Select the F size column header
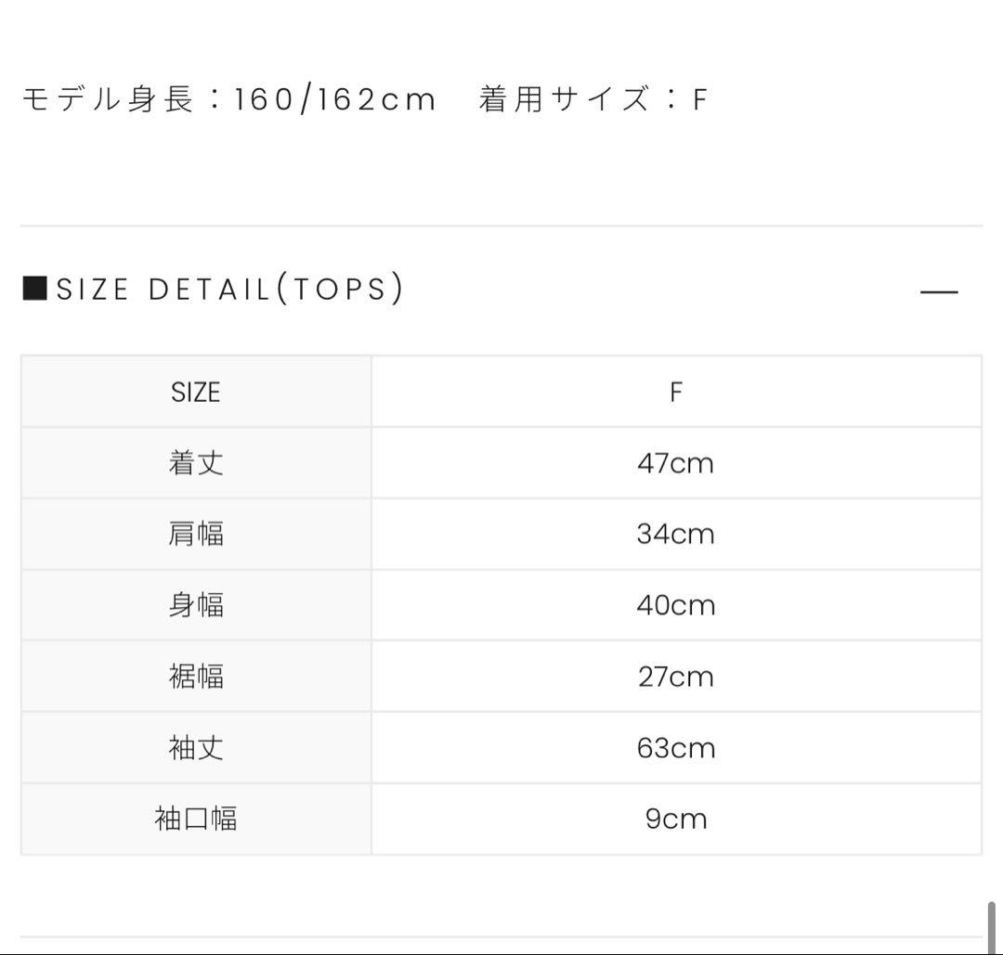Screen dimensions: 1003x955 (x=676, y=393)
